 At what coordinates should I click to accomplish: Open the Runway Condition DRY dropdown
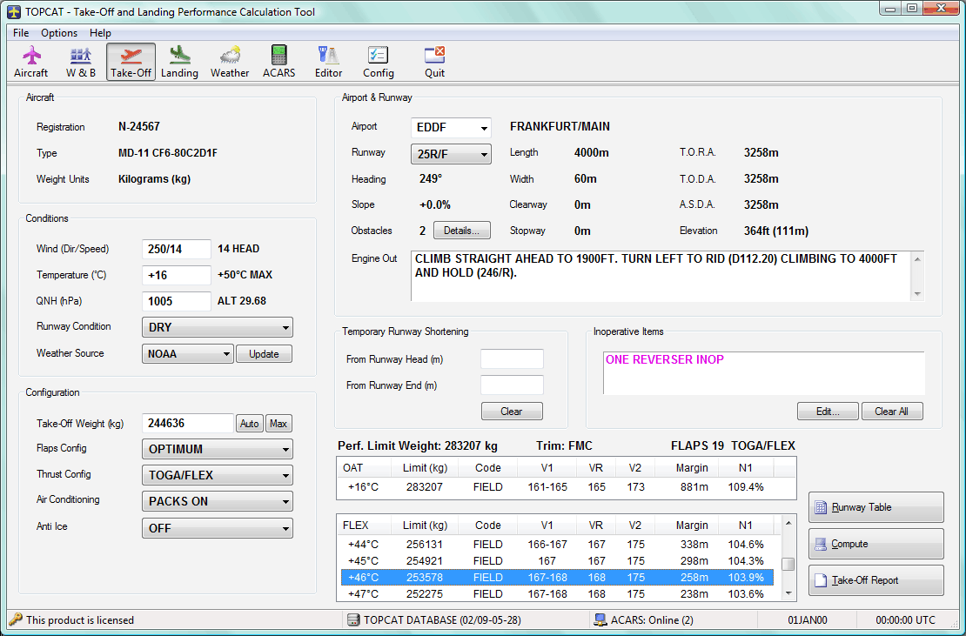[x=218, y=327]
